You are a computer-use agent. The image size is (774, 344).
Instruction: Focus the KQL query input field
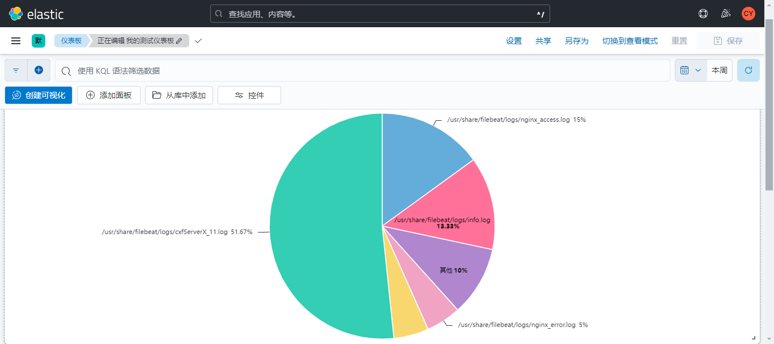(x=363, y=71)
